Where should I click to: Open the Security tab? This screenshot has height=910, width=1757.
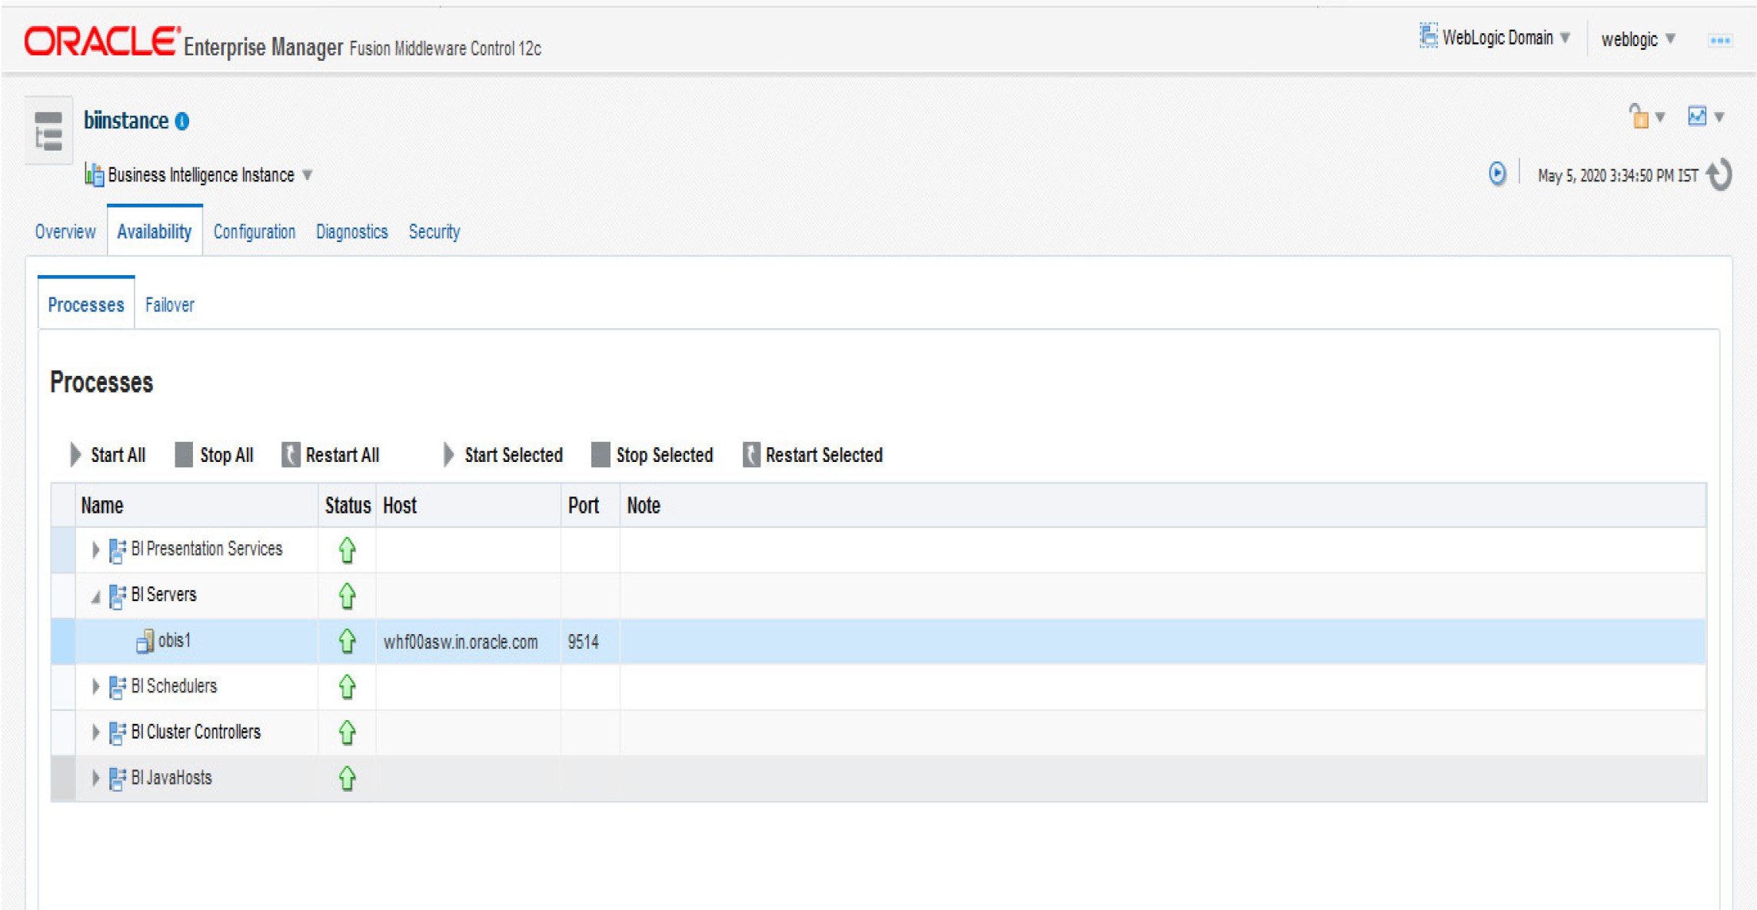434,231
